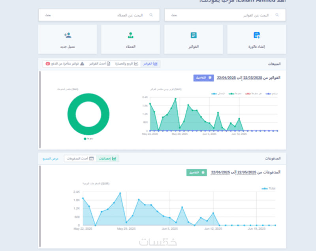
Task: Open the new client (عميل جديد) icon
Action: (x=68, y=35)
